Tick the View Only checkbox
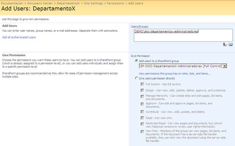235x146 pixels. click(142, 131)
